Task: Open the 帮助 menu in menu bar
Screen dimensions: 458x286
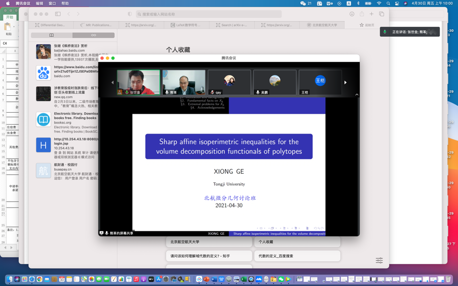Action: click(65, 3)
